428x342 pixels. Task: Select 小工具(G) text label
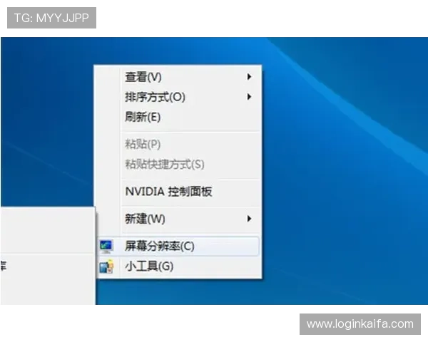click(x=149, y=266)
